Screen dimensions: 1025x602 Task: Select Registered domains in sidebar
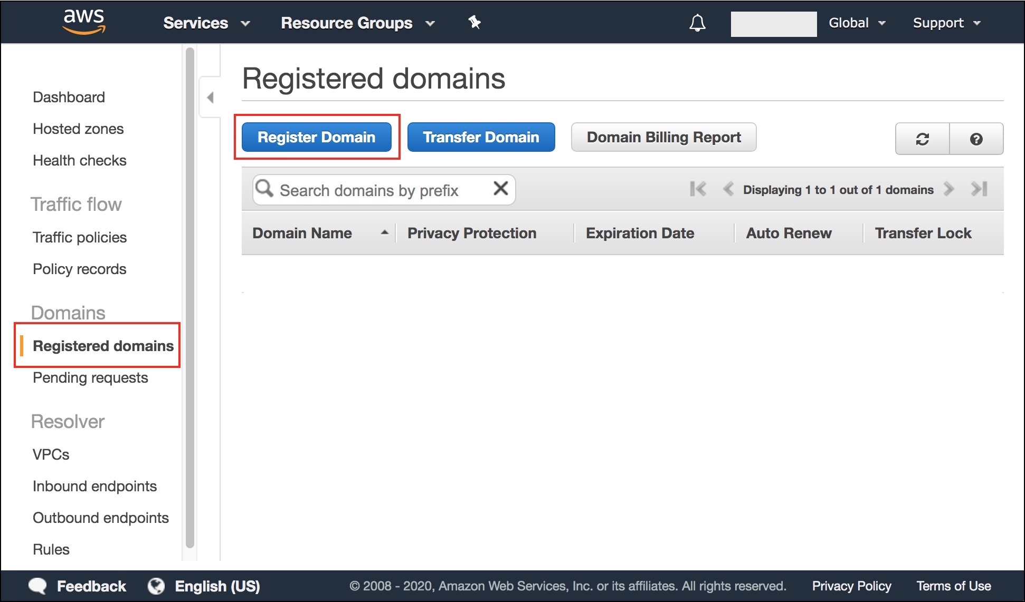[x=103, y=346]
